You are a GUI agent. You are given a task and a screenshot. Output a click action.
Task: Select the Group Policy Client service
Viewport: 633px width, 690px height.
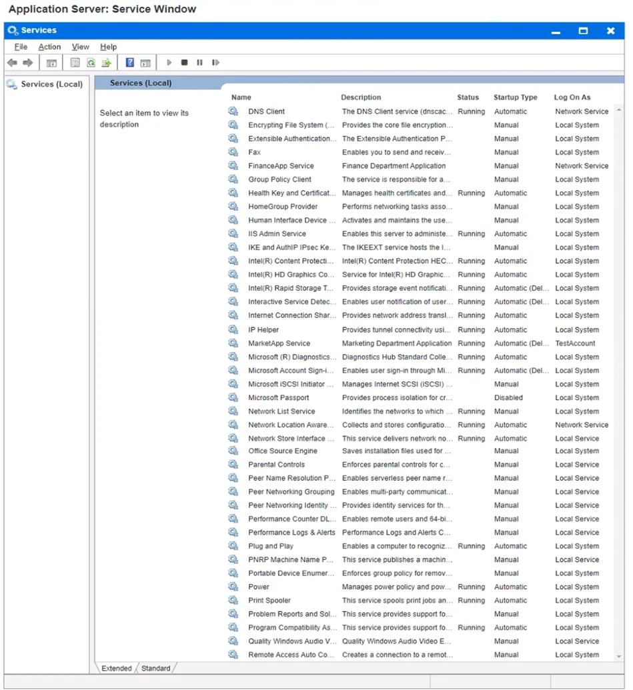pyautogui.click(x=420, y=179)
